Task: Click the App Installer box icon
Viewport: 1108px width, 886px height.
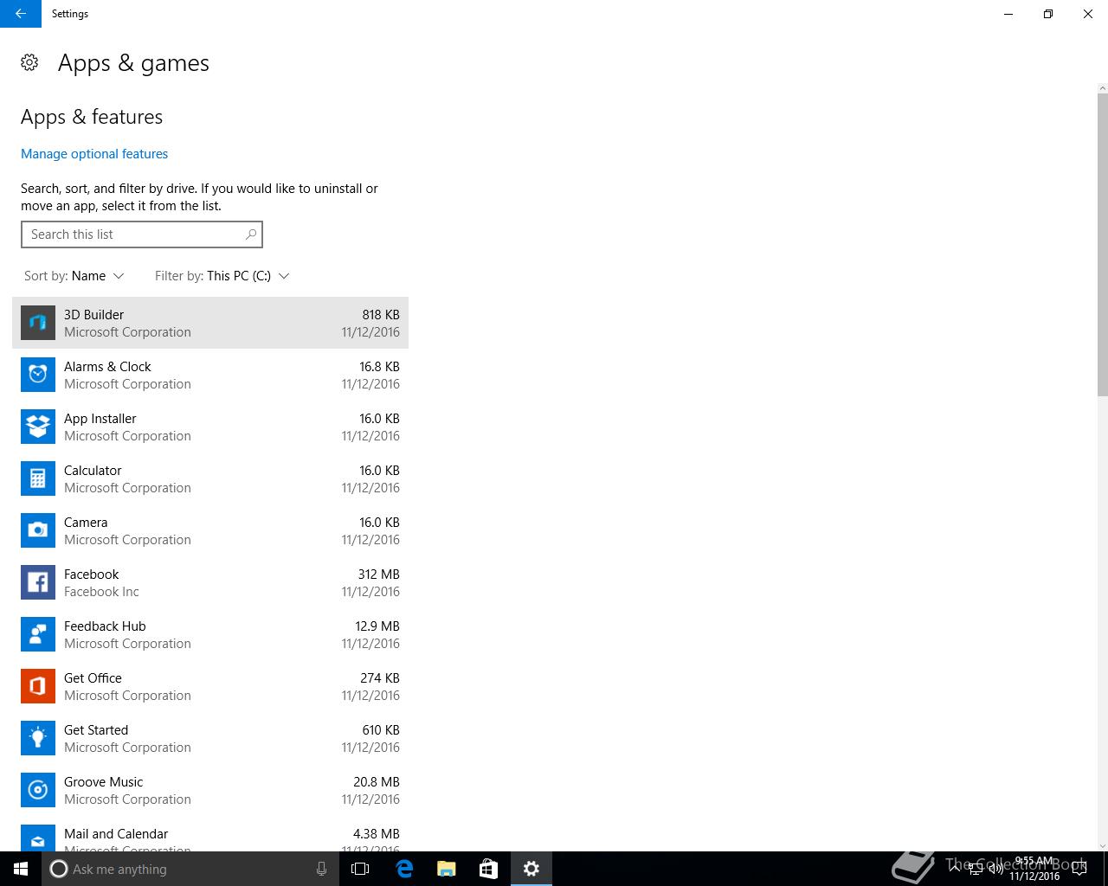Action: [38, 427]
